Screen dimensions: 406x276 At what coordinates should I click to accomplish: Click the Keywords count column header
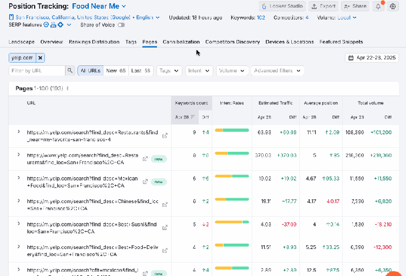tap(191, 103)
